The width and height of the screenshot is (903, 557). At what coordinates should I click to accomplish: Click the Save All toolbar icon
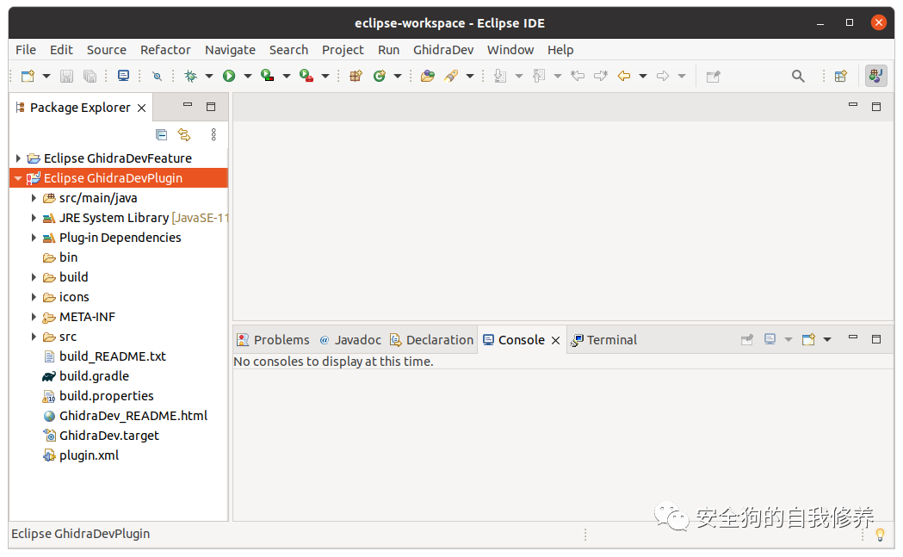click(90, 76)
